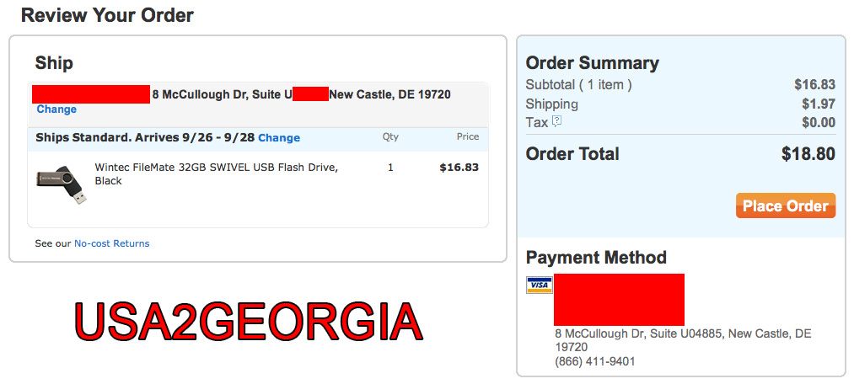The height and width of the screenshot is (384, 854).
Task: Click the Ships Standard arrival date text
Action: pyautogui.click(x=145, y=137)
